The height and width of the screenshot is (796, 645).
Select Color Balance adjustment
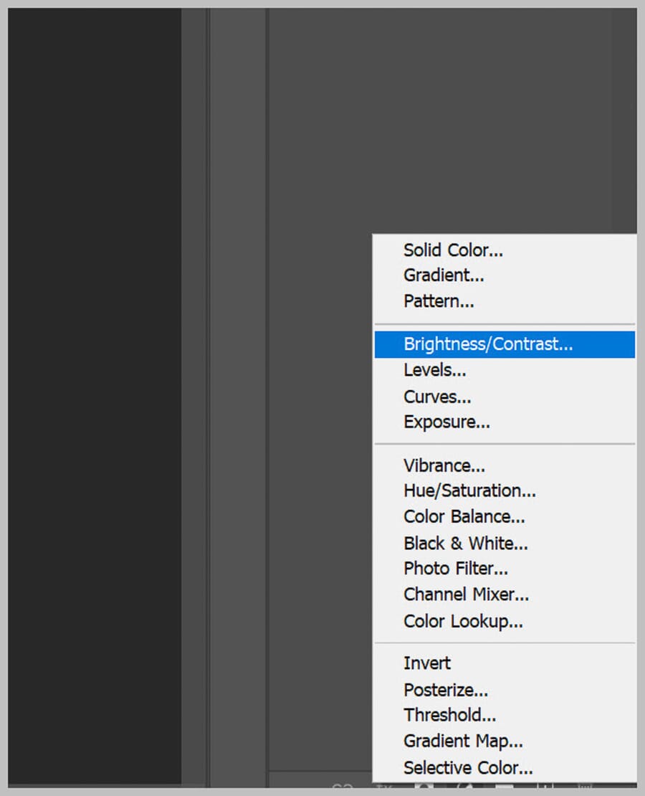click(x=464, y=516)
